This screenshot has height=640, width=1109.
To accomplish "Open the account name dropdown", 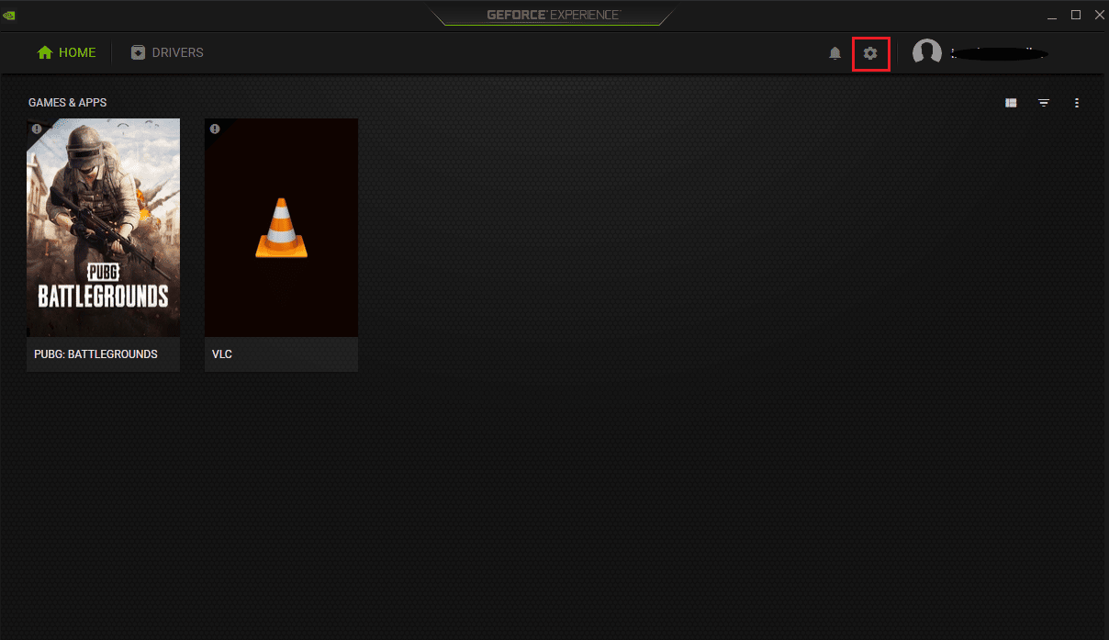I will pos(999,53).
